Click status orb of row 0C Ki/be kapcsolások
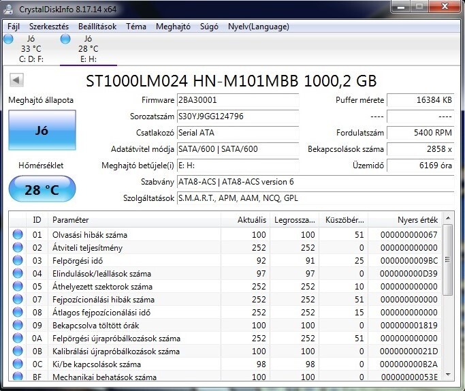Image resolution: width=465 pixels, height=391 pixels. (18, 364)
